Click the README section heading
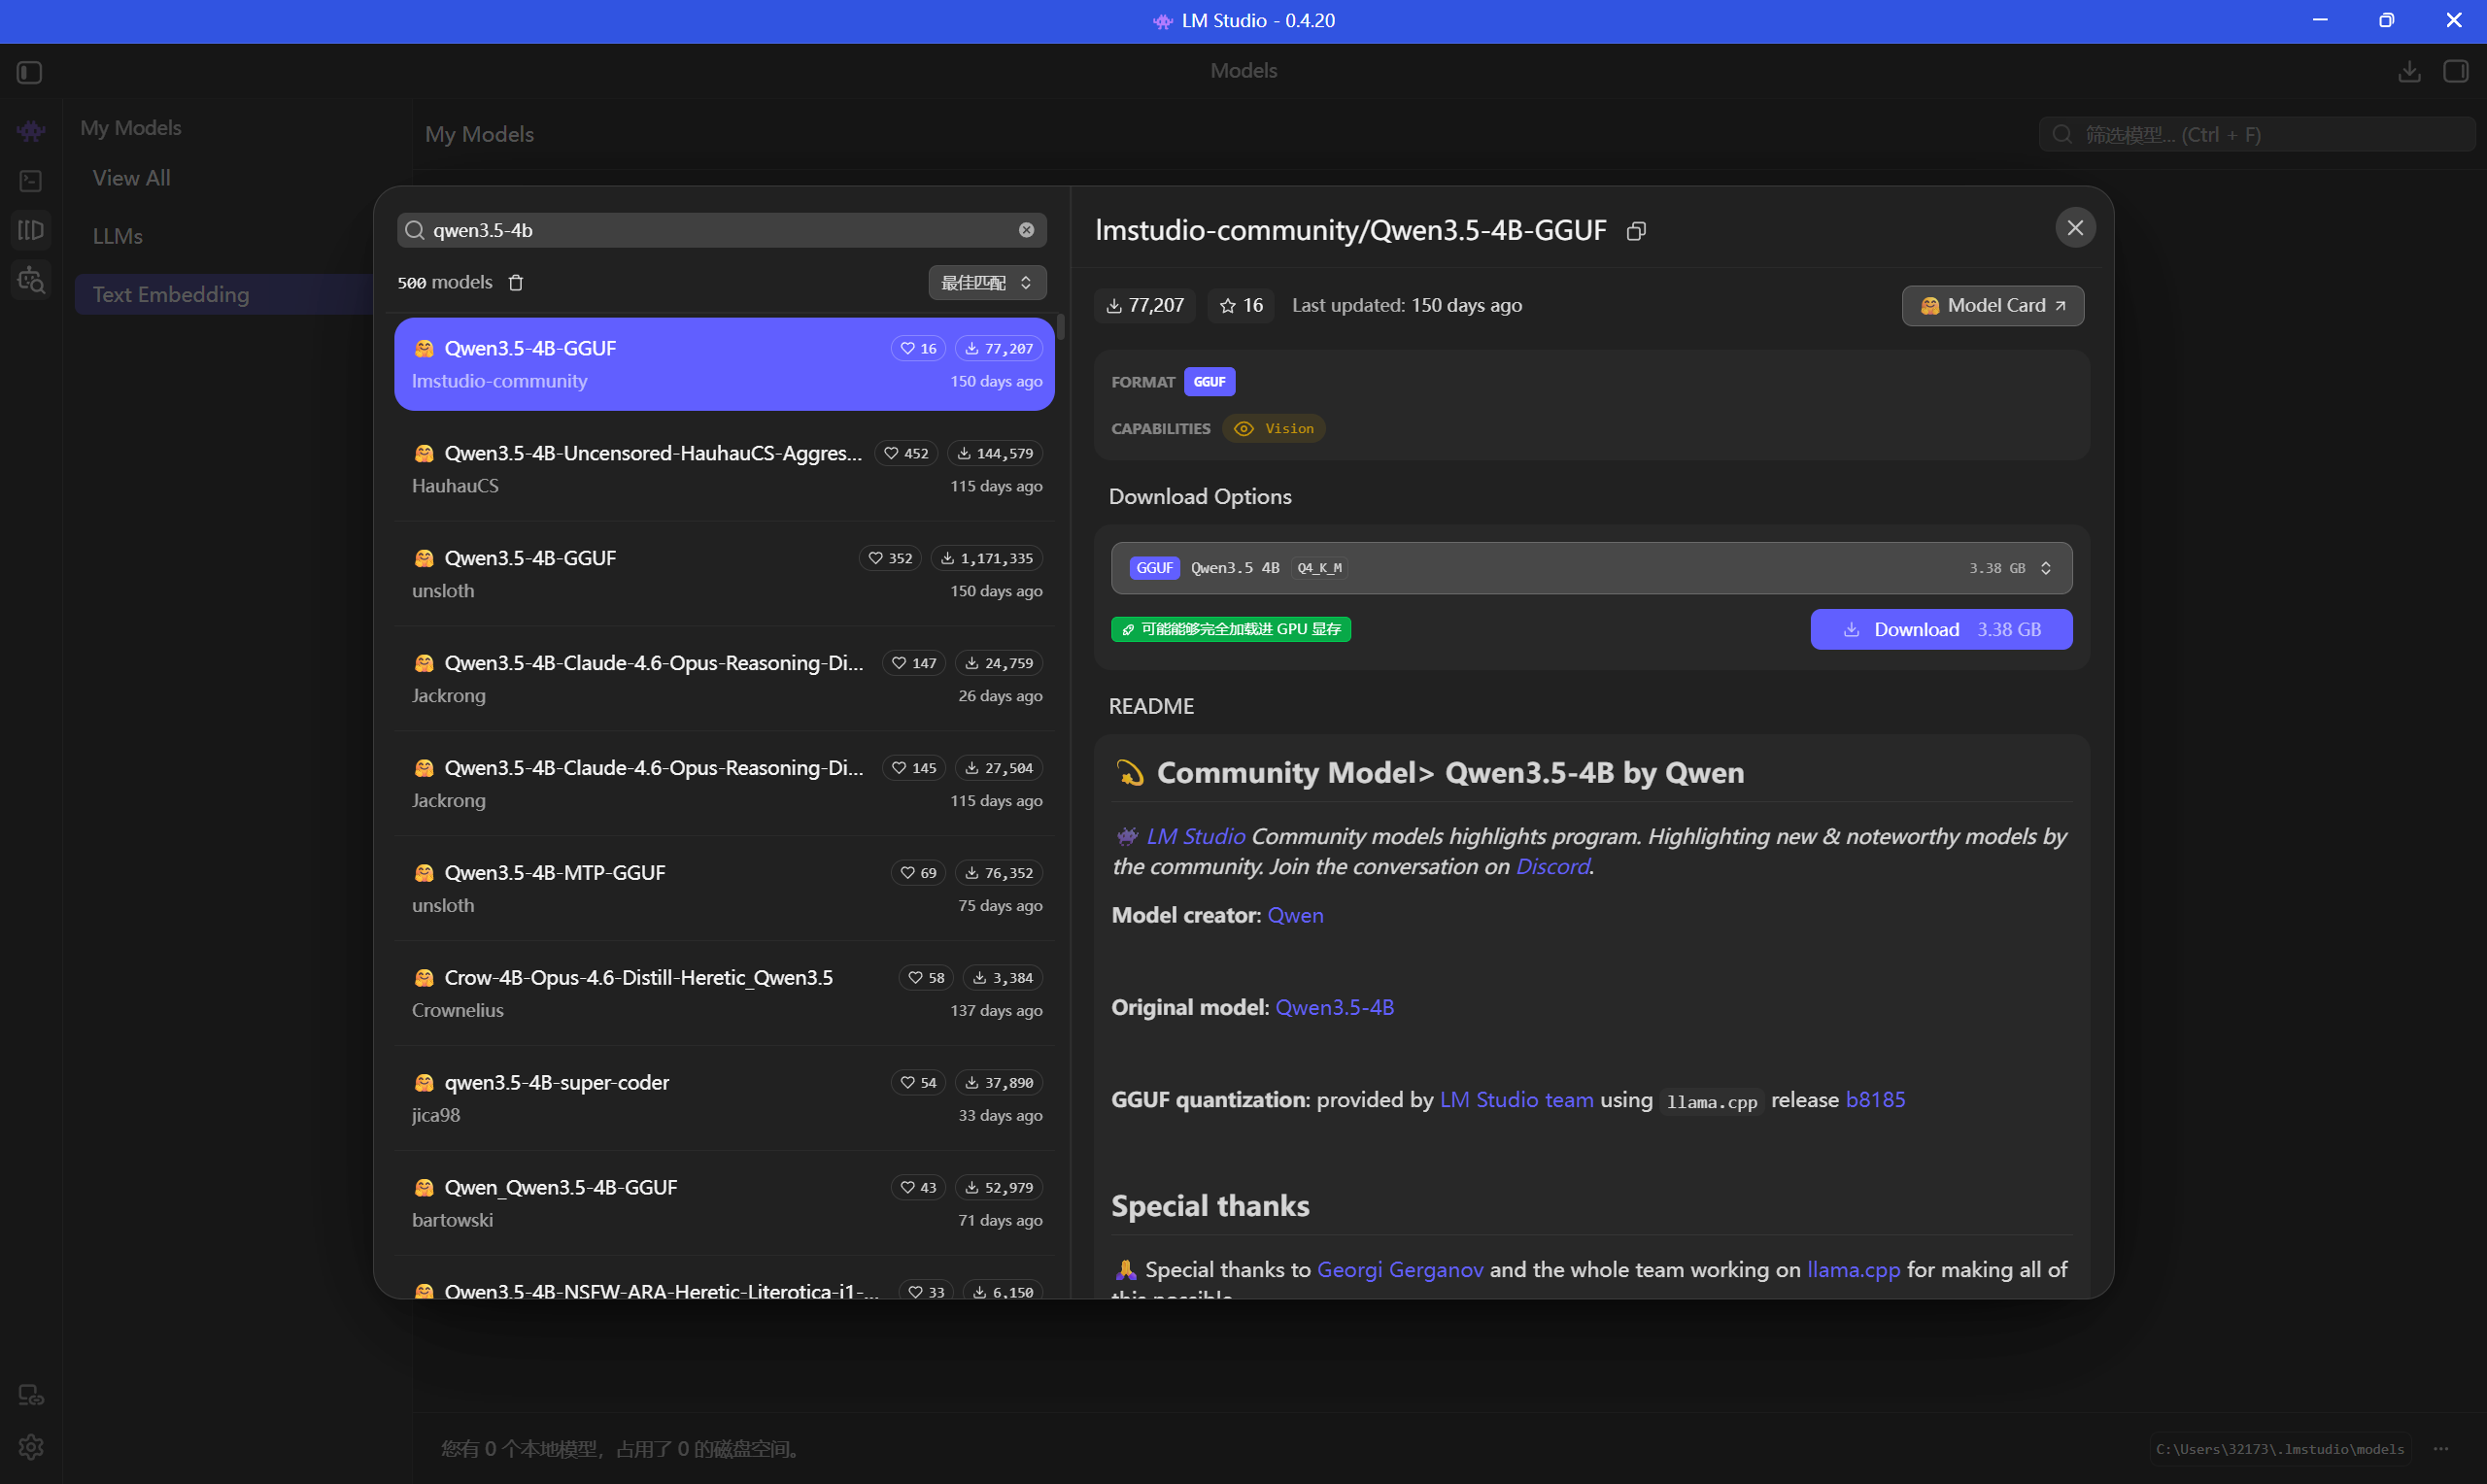The height and width of the screenshot is (1484, 2487). [1151, 707]
